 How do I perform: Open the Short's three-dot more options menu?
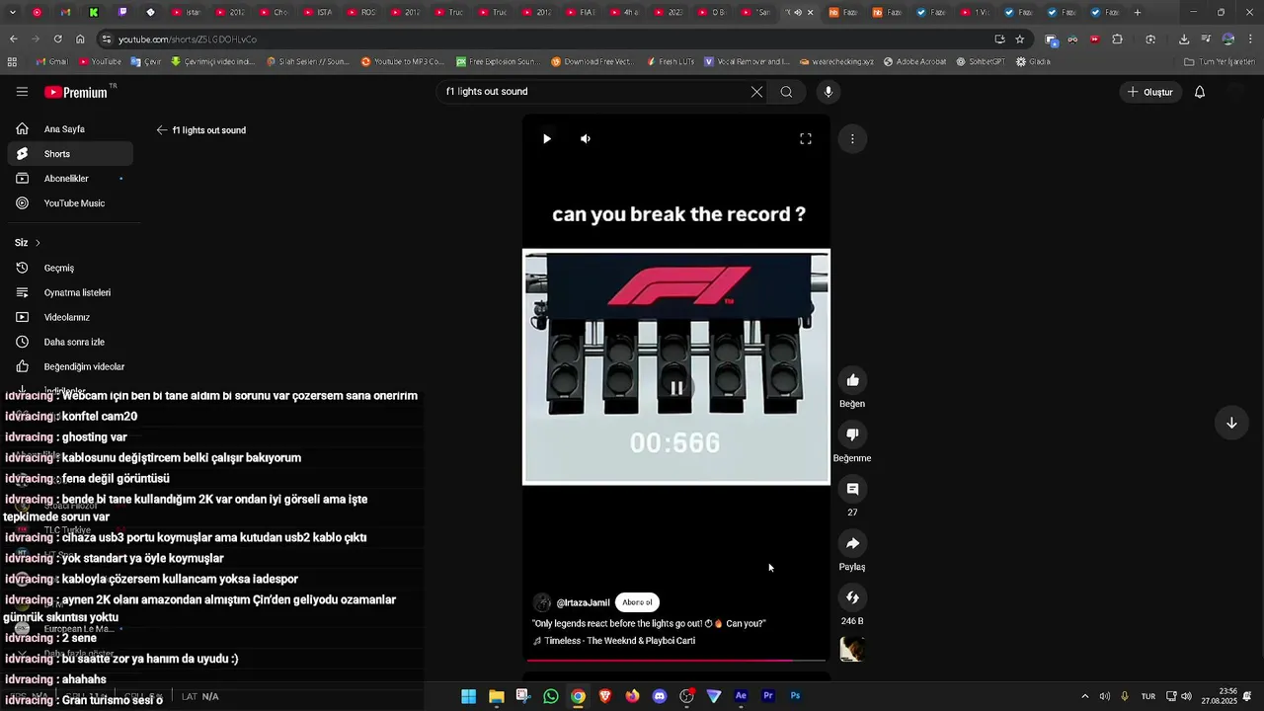click(x=852, y=139)
